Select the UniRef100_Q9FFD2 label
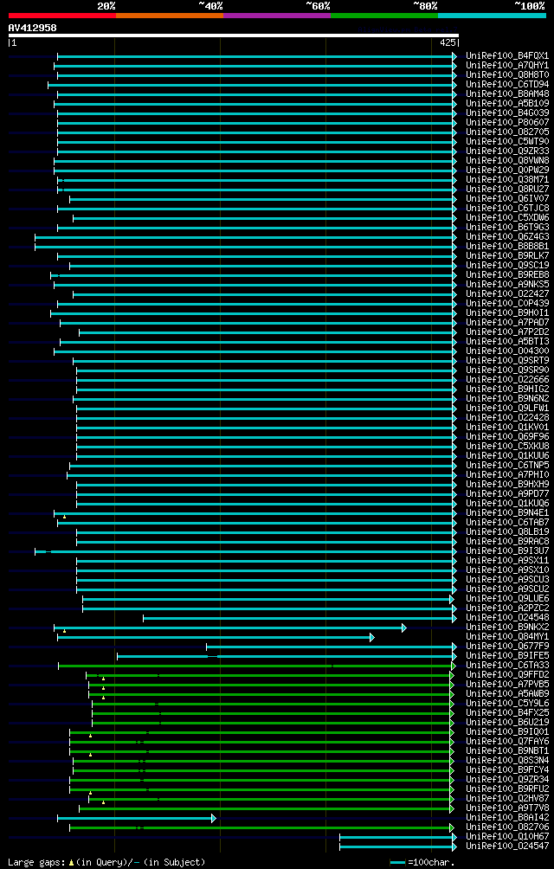Image resolution: width=554 pixels, height=869 pixels. coord(507,675)
